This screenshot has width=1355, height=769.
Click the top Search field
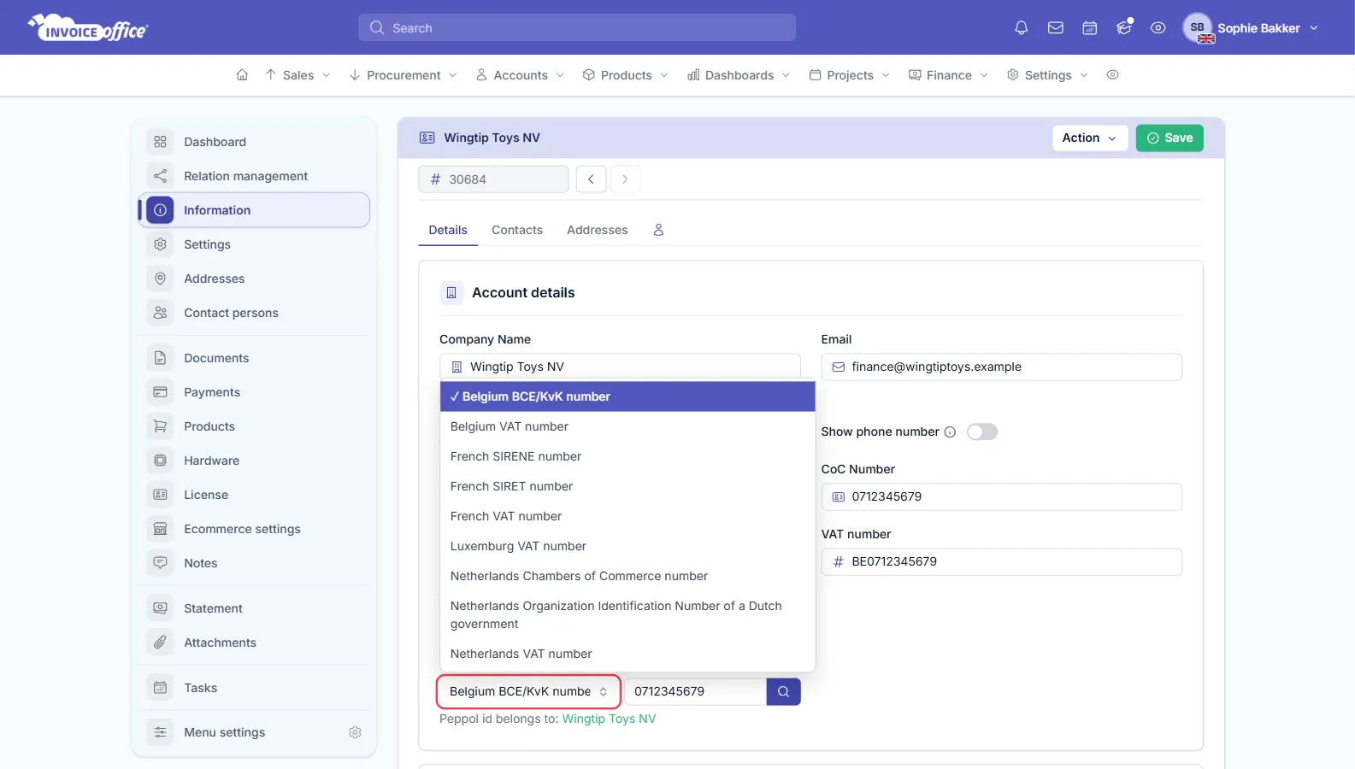pyautogui.click(x=577, y=27)
